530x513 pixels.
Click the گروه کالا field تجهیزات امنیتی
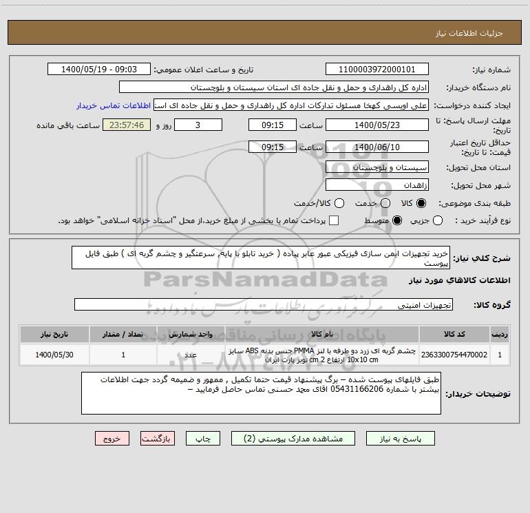pyautogui.click(x=264, y=304)
